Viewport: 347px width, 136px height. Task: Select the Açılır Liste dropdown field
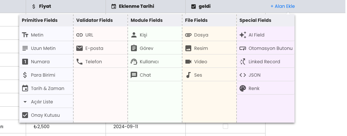(46, 102)
